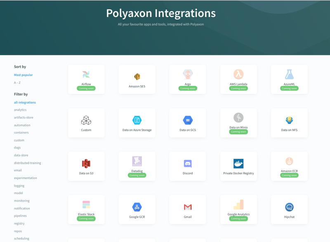Select the Data on NFS icon
This screenshot has width=330, height=242.
[290, 120]
